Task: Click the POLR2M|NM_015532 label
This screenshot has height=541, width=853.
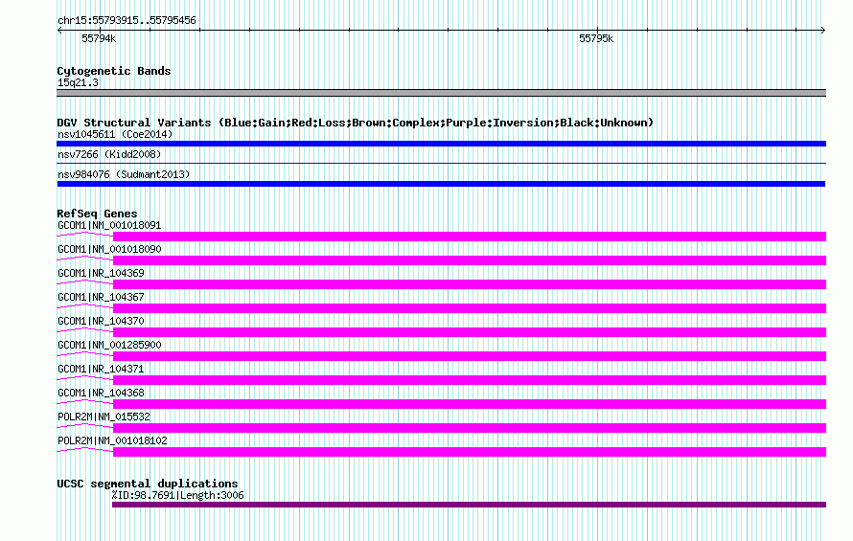Action: (x=104, y=417)
